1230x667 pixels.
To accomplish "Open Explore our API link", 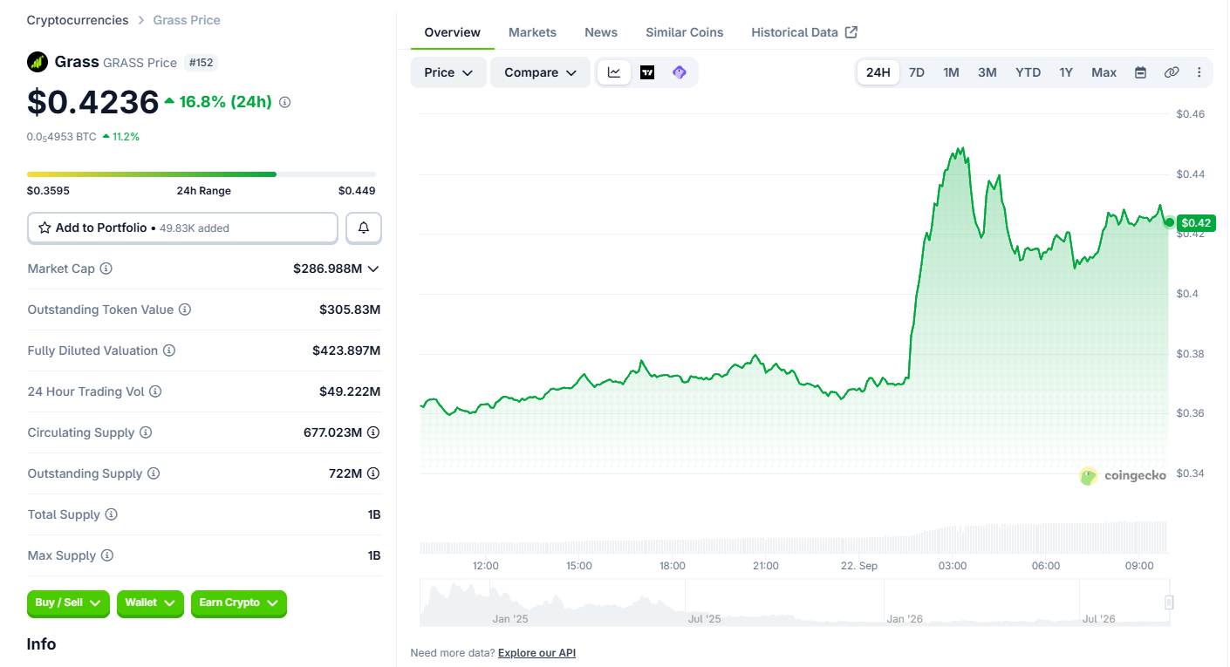I will [536, 653].
